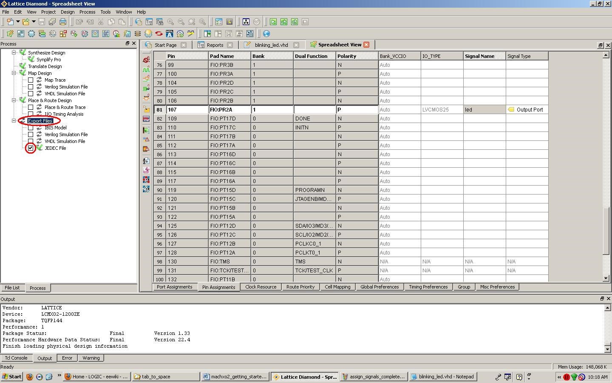Collapse the Synthesize Design tree node
This screenshot has width=612, height=383.
tap(14, 53)
